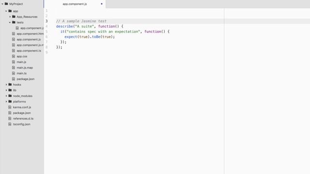Click the node_modules folder icon

click(10, 96)
